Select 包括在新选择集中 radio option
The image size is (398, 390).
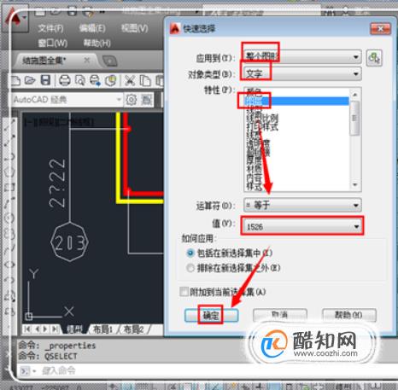click(x=190, y=253)
